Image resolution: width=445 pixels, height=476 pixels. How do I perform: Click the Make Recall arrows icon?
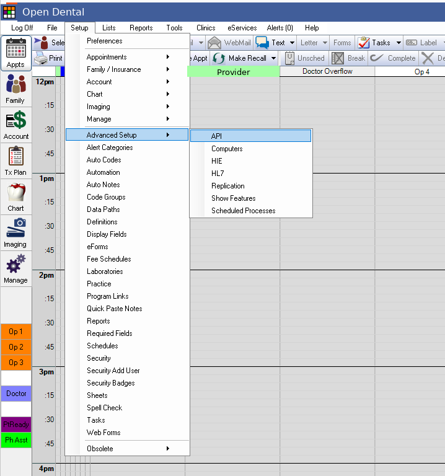coord(219,58)
